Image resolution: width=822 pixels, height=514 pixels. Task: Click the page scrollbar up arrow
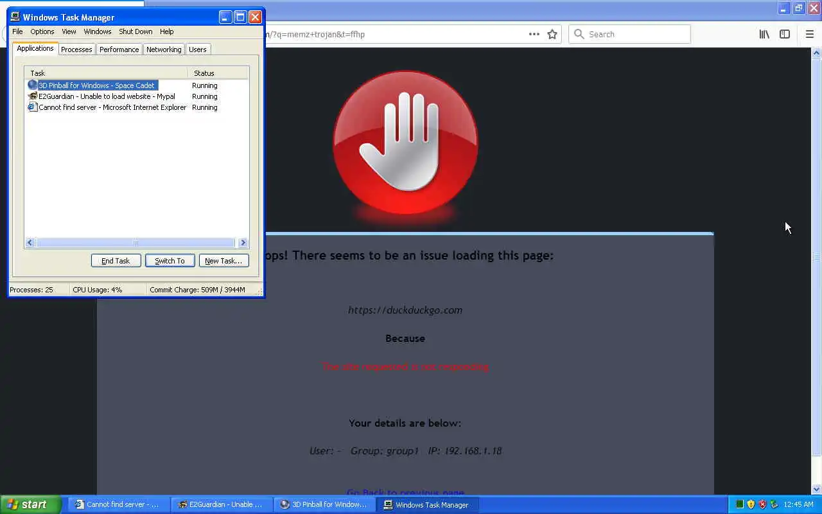click(816, 53)
